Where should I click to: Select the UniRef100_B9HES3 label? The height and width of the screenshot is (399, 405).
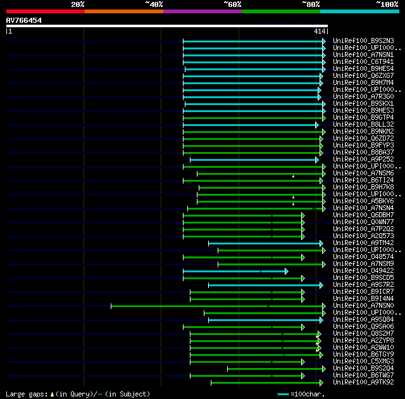363,111
